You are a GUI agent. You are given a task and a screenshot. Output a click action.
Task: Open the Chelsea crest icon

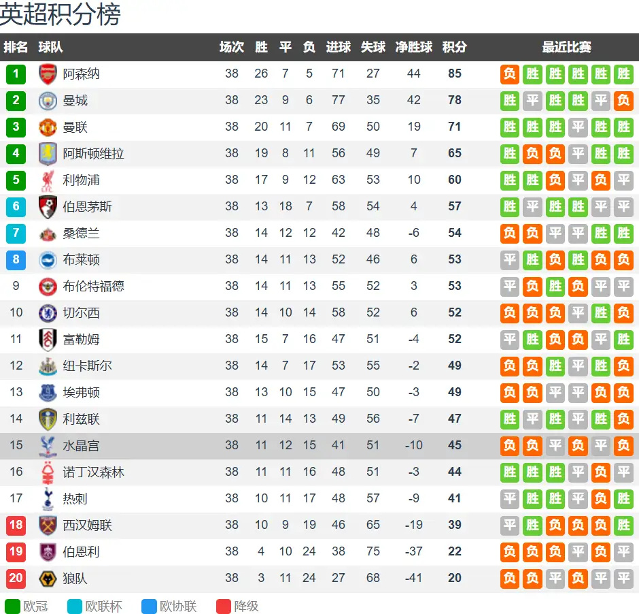[48, 313]
